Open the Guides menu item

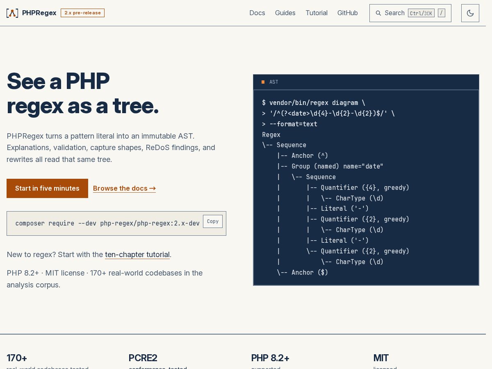tap(285, 13)
